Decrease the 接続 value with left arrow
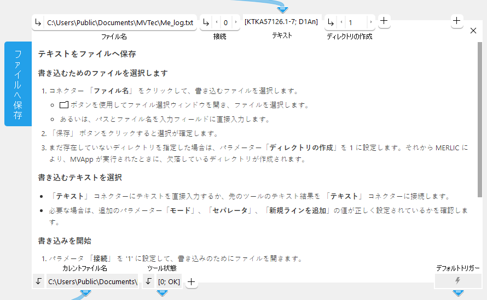The width and height of the screenshot is (487, 300). (217, 22)
